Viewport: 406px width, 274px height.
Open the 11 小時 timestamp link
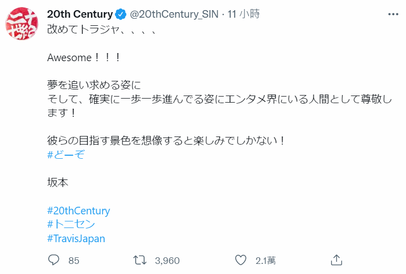[244, 14]
